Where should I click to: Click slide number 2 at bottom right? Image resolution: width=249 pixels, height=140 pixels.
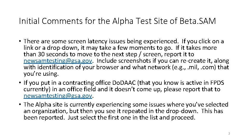pos(229,134)
